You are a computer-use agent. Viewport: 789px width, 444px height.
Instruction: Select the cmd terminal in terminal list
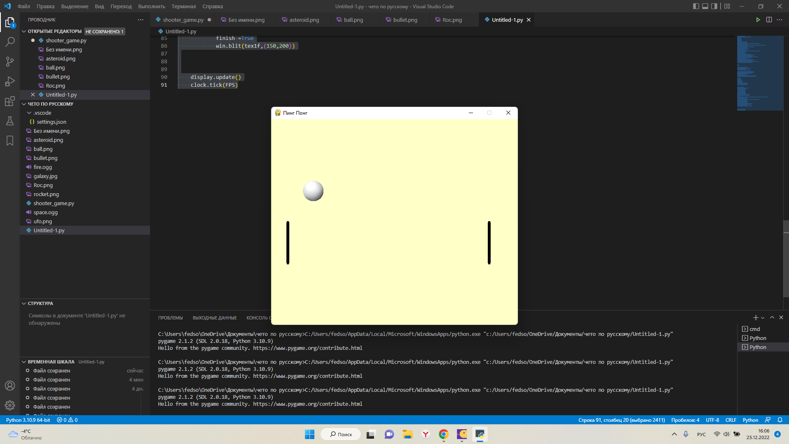point(754,329)
